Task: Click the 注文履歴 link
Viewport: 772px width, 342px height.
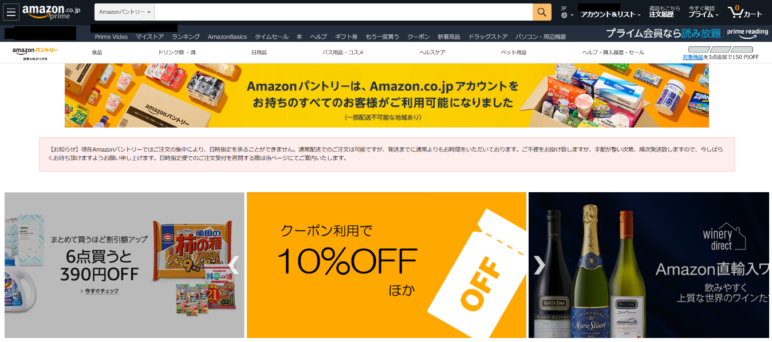Action: (661, 14)
